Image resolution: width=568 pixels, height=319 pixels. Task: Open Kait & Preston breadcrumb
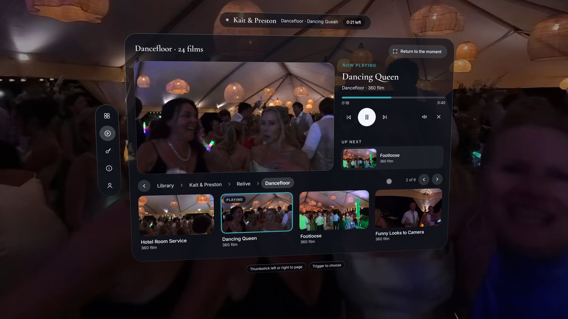pyautogui.click(x=206, y=185)
